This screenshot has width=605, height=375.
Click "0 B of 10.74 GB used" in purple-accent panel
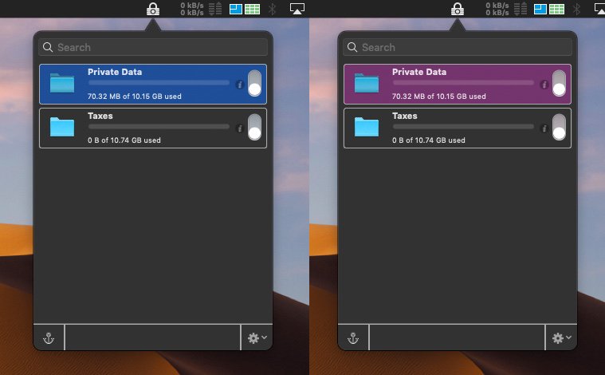click(429, 140)
